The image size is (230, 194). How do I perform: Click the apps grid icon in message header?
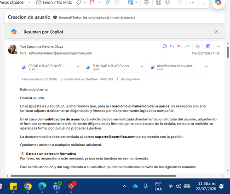[208, 46]
